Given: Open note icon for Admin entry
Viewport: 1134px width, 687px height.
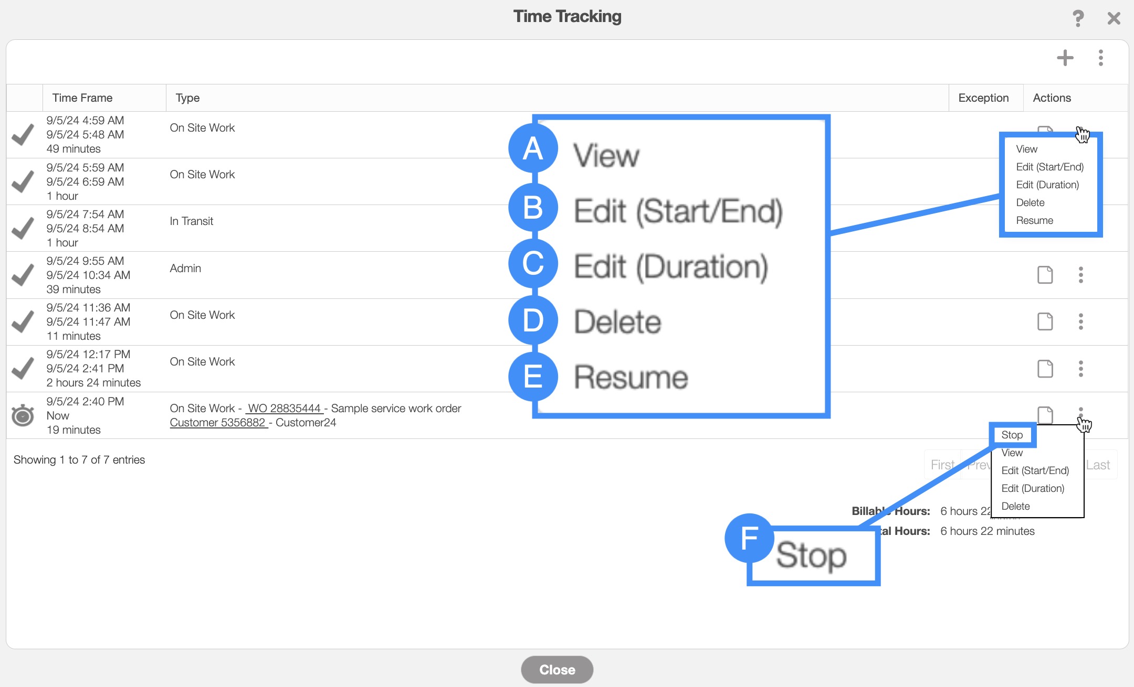Looking at the screenshot, I should pyautogui.click(x=1045, y=275).
